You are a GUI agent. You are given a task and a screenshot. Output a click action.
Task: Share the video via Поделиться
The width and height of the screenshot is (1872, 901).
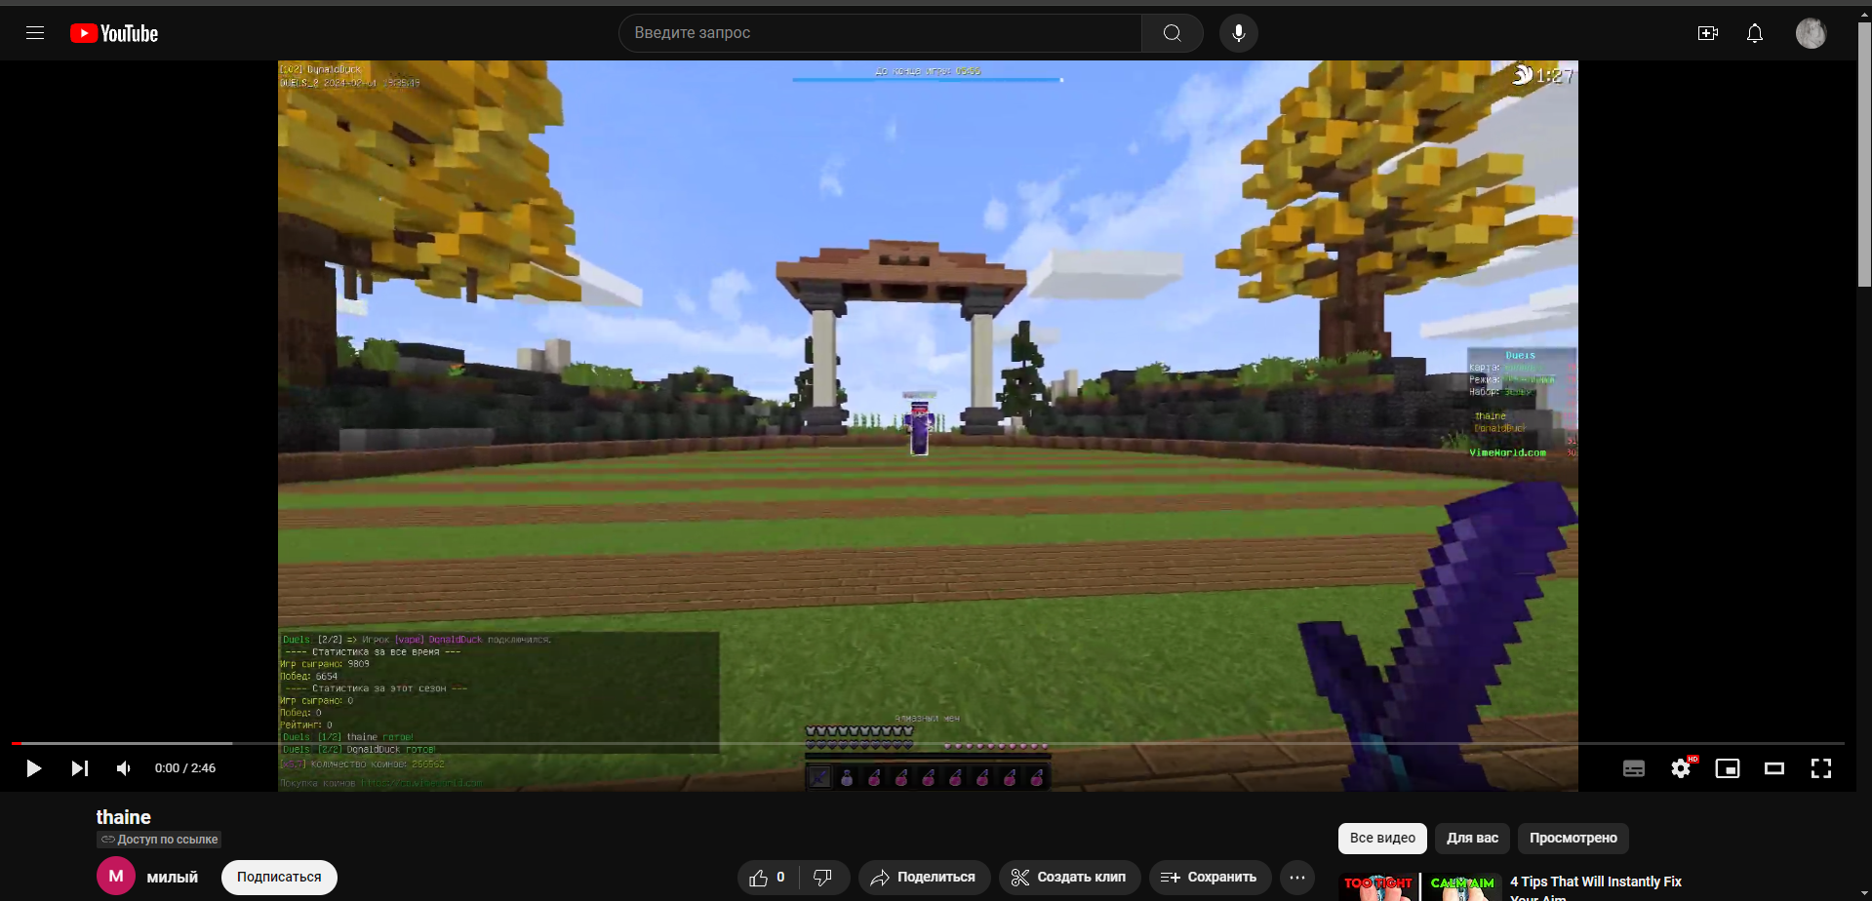click(924, 878)
